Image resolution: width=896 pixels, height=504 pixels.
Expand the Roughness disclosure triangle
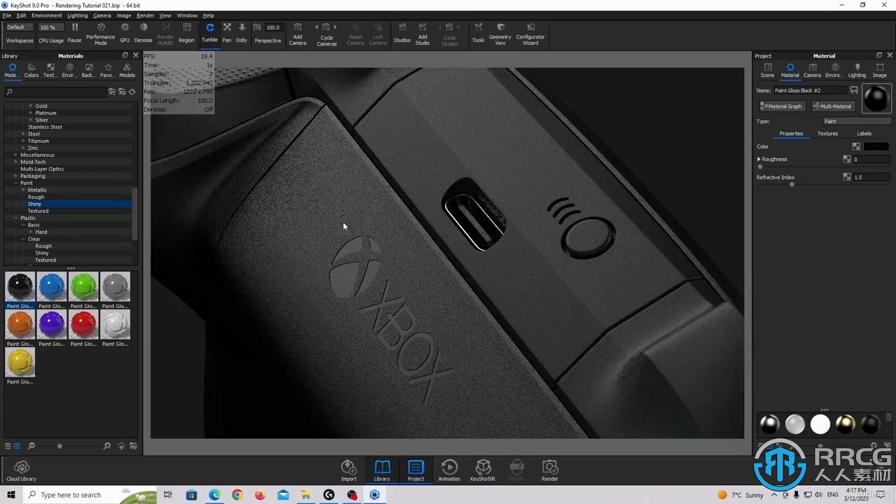coord(759,160)
